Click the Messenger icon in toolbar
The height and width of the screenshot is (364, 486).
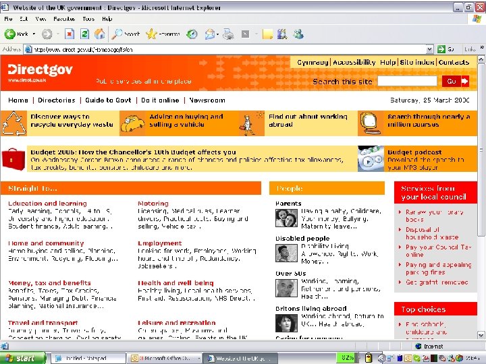298,34
